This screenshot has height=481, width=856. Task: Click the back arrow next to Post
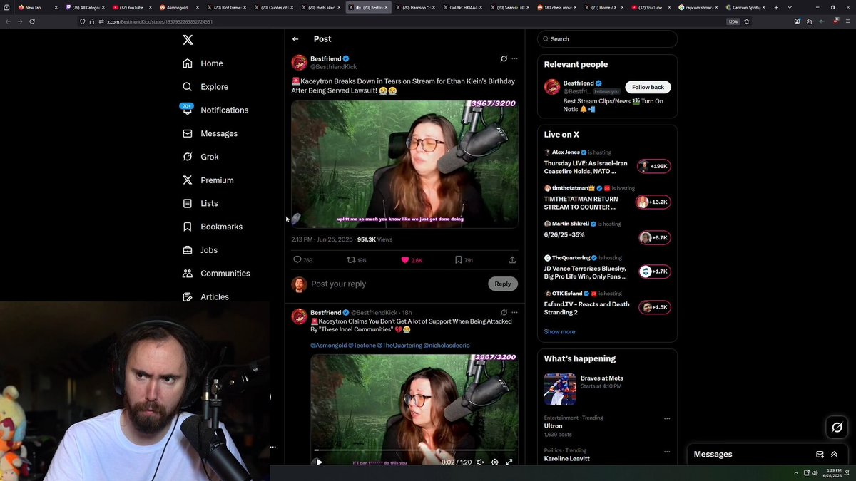point(295,39)
